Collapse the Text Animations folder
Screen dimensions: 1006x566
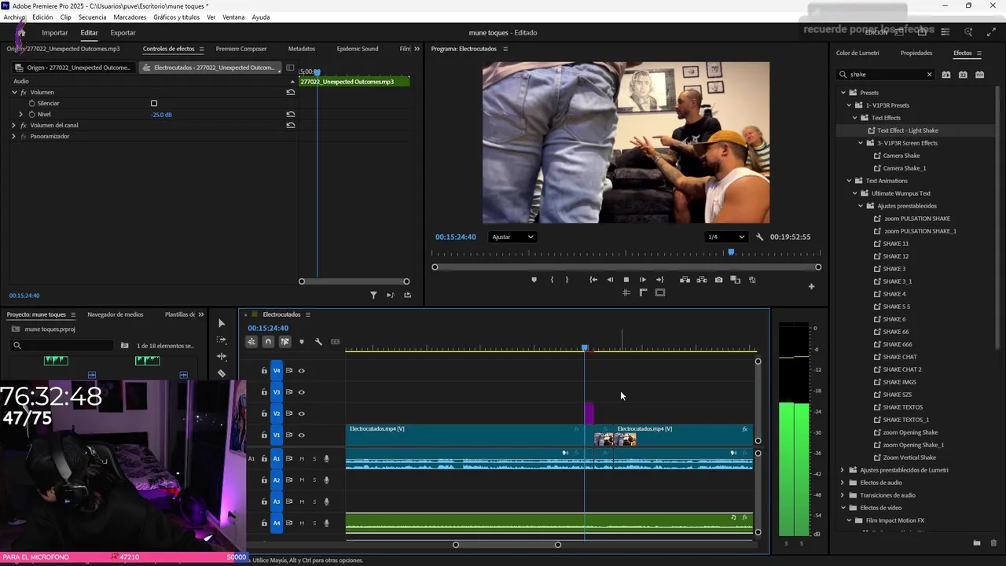tap(849, 181)
